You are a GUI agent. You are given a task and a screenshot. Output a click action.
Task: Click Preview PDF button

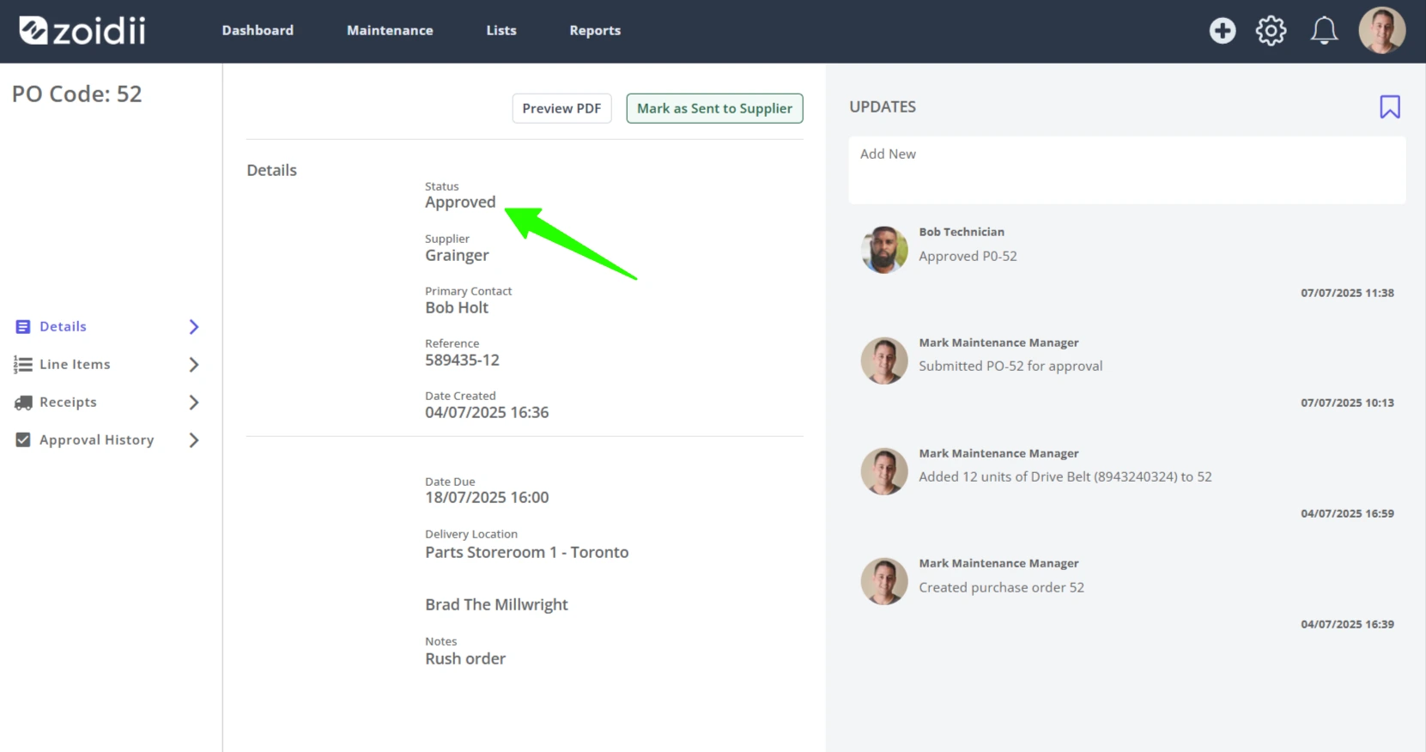click(561, 108)
